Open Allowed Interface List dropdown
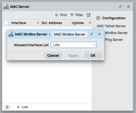136x113 pixels. click(x=74, y=45)
